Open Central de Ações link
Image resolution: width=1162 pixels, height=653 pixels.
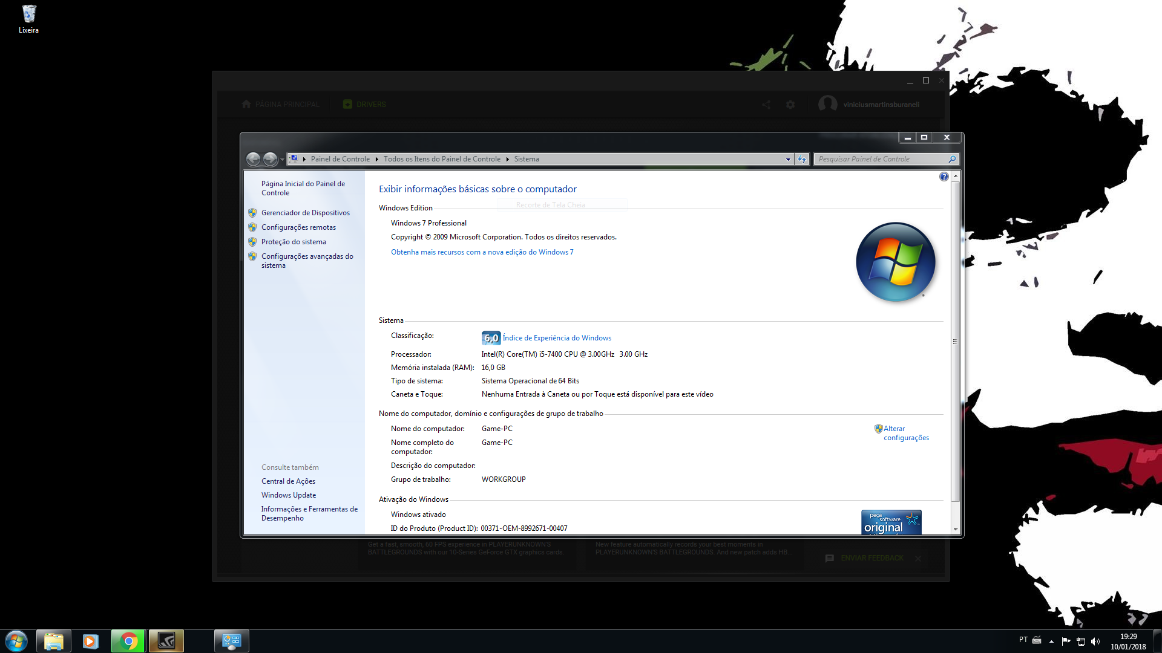288,481
